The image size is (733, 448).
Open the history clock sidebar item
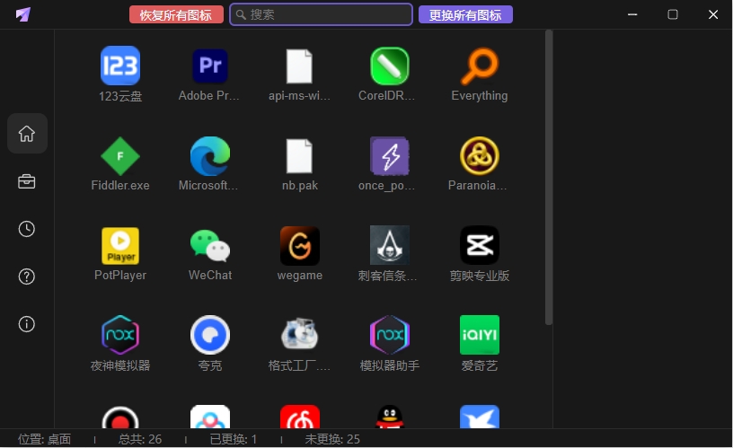[27, 229]
